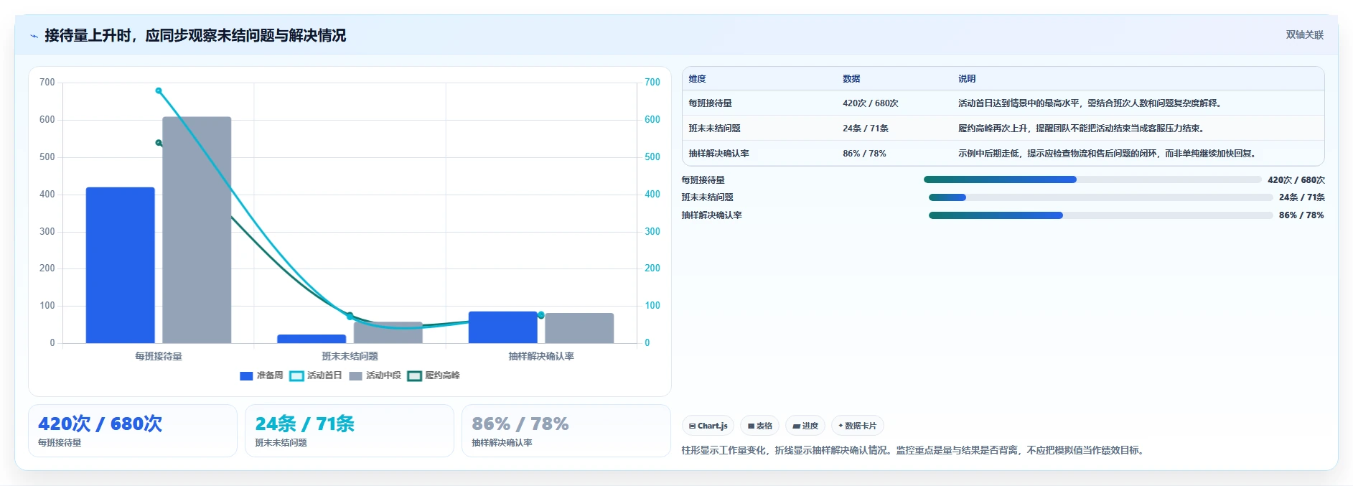The image size is (1353, 486).
Task: Click the footnote starting 柱形显示工作量变化
Action: pos(913,451)
